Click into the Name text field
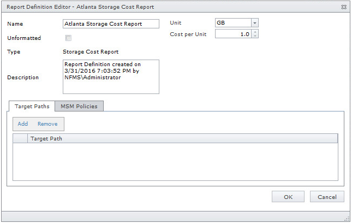The height and width of the screenshot is (223, 352). (x=111, y=24)
